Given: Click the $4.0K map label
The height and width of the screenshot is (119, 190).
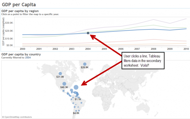Looking at the screenshot, I should [76, 113].
